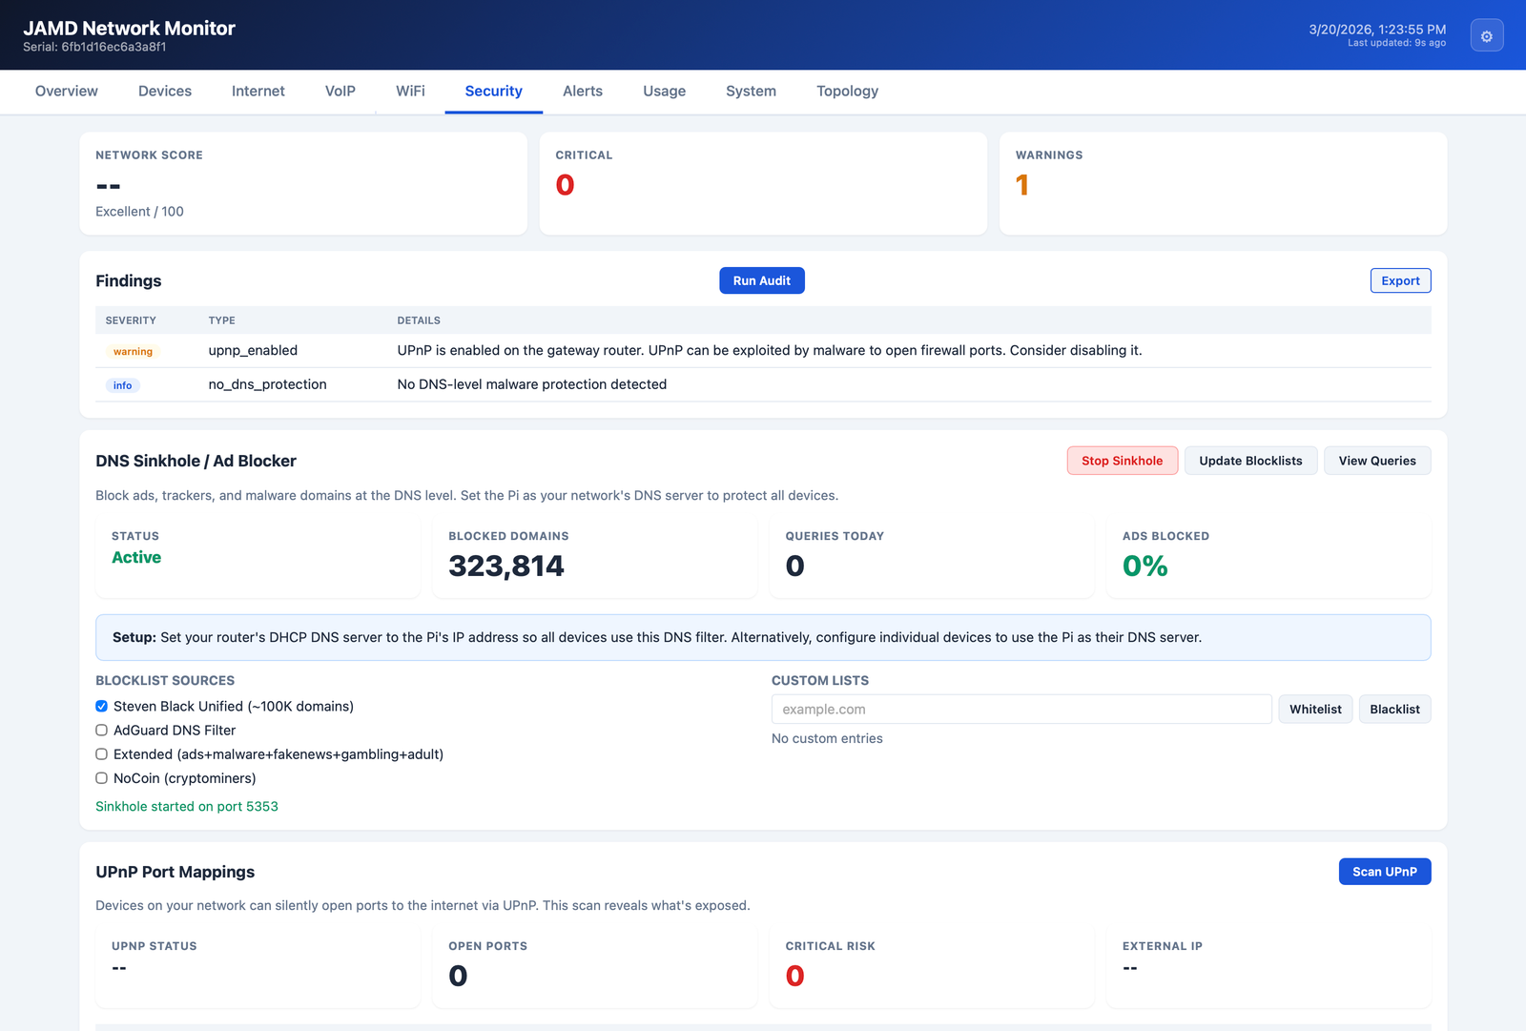View the Usage tab
Image resolution: width=1526 pixels, height=1031 pixels.
664,91
